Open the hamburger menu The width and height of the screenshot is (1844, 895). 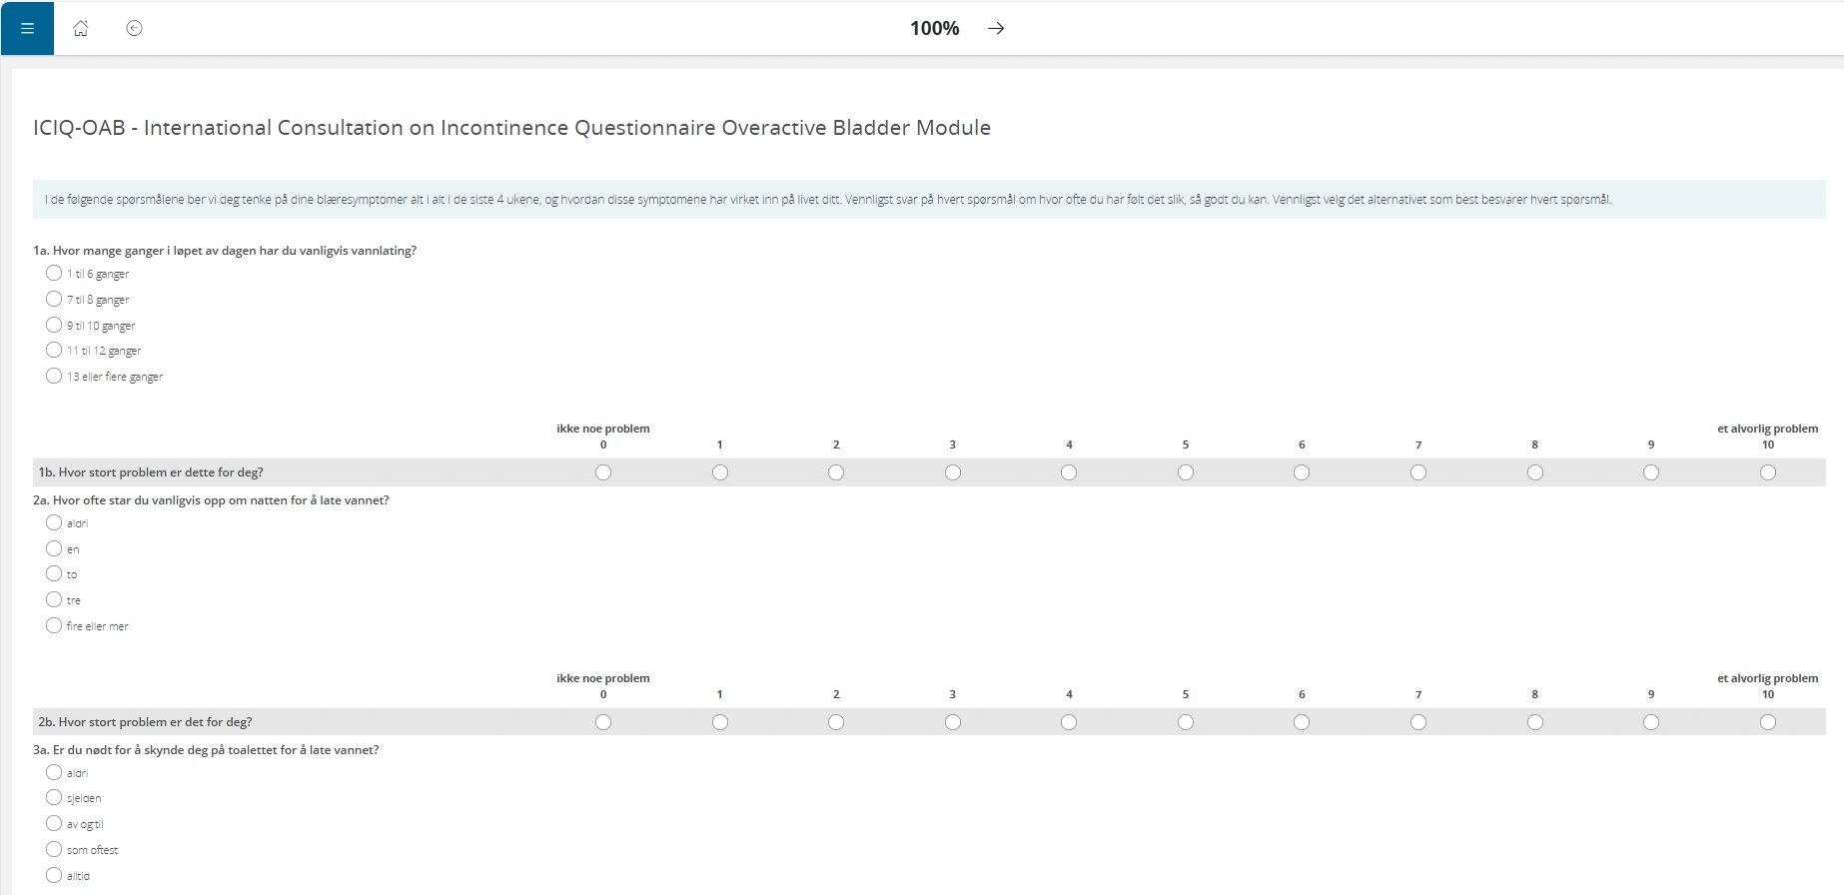[27, 28]
